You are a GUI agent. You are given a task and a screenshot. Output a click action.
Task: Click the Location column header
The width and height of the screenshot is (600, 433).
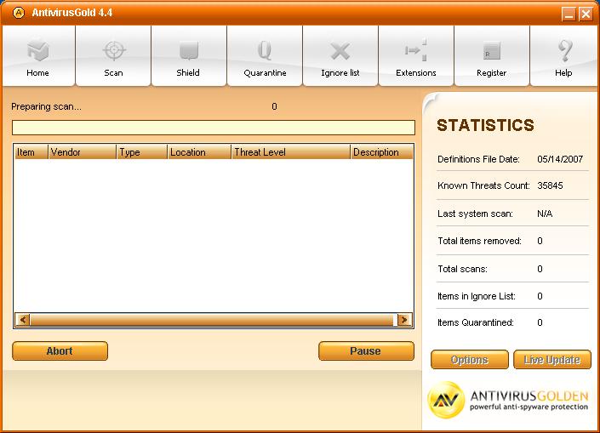198,152
